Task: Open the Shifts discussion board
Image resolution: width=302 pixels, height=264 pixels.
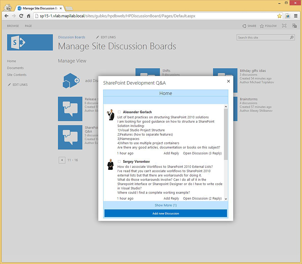Action: (x=166, y=71)
